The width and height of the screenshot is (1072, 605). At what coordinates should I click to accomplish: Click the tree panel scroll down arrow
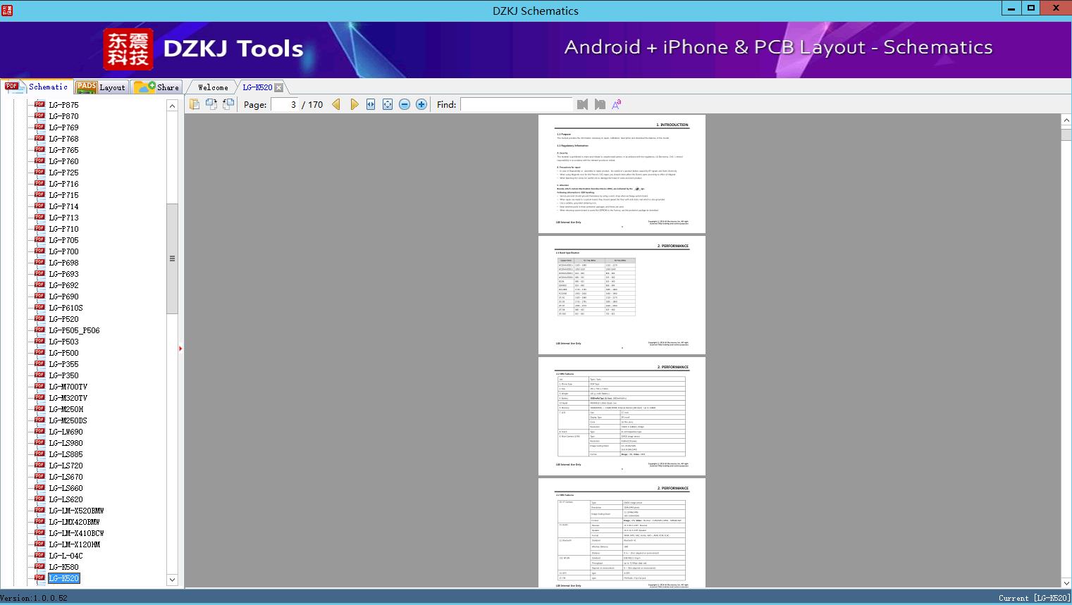(x=172, y=580)
